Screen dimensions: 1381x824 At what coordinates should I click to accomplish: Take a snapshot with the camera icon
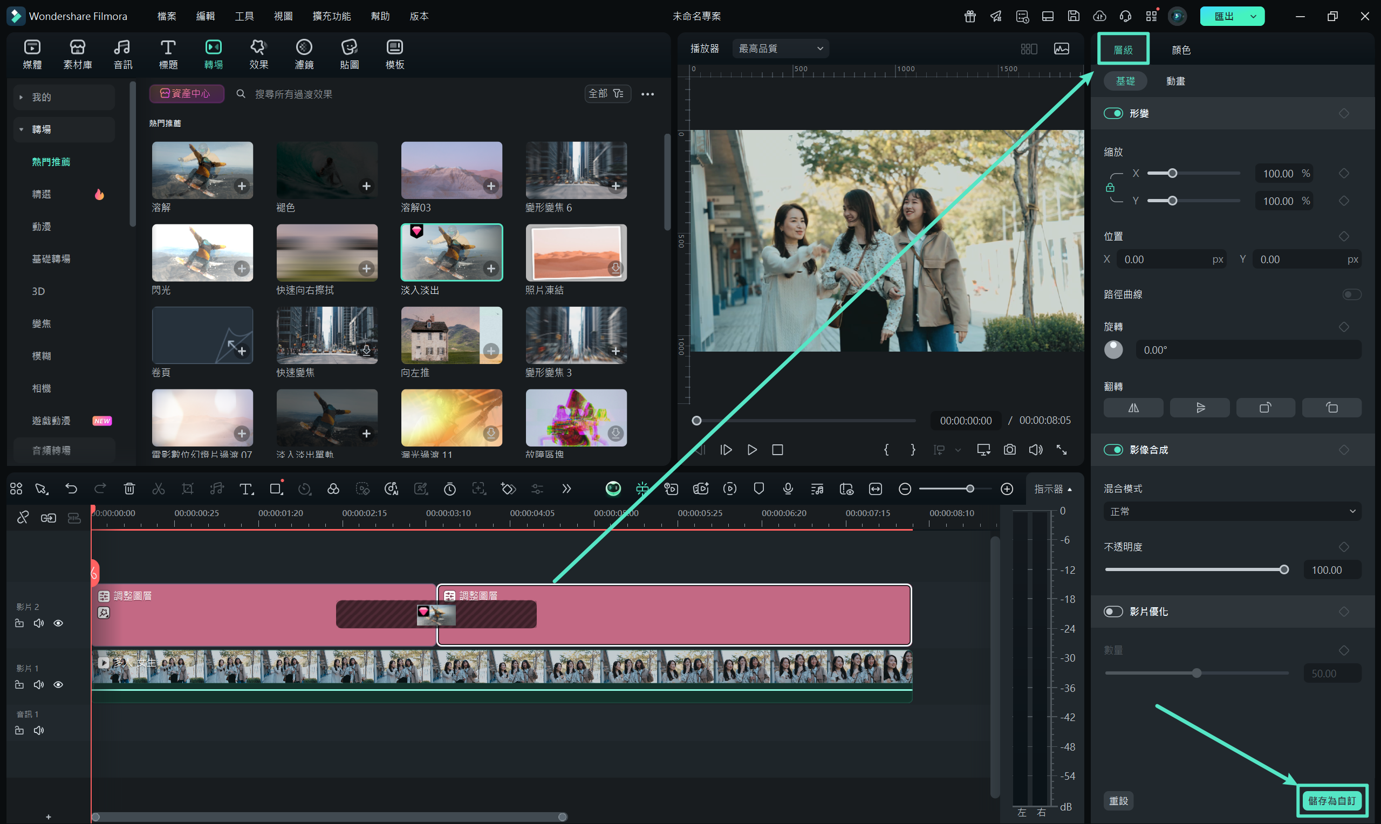[x=1009, y=450]
